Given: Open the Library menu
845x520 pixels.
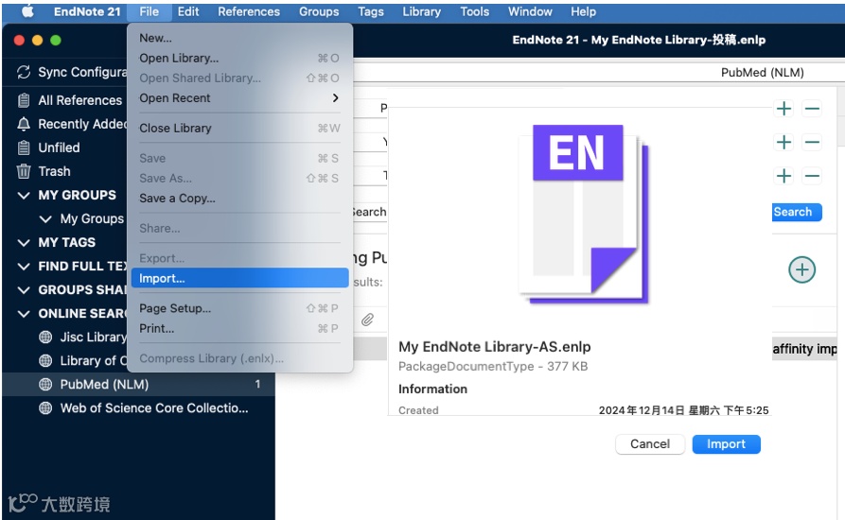Looking at the screenshot, I should pos(421,11).
